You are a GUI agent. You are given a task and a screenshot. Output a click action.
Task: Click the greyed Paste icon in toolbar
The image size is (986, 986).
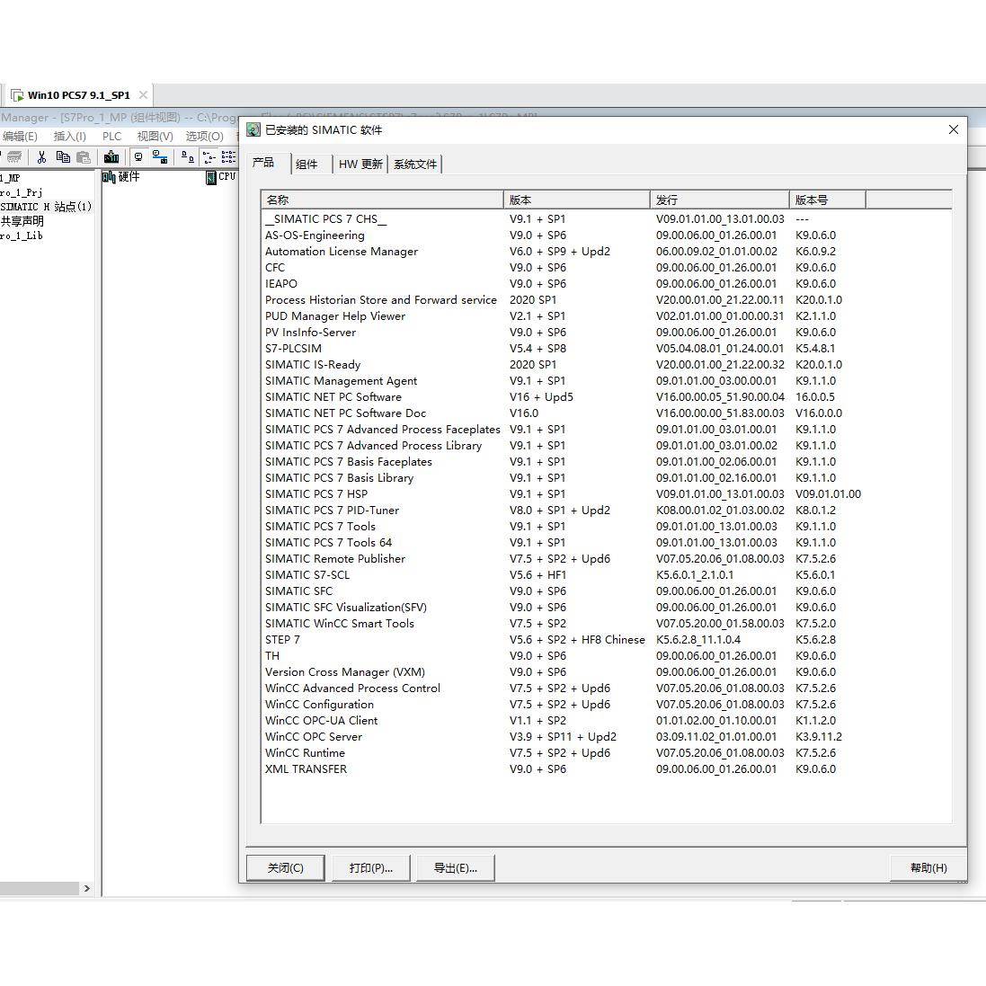84,157
